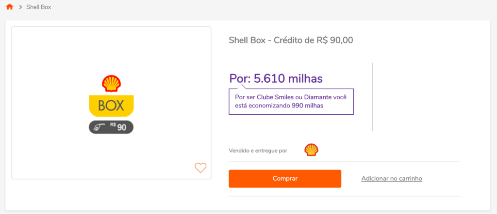This screenshot has height=214, width=497.
Task: Click the breadcrumb chevron arrow separator
Action: [x=21, y=7]
